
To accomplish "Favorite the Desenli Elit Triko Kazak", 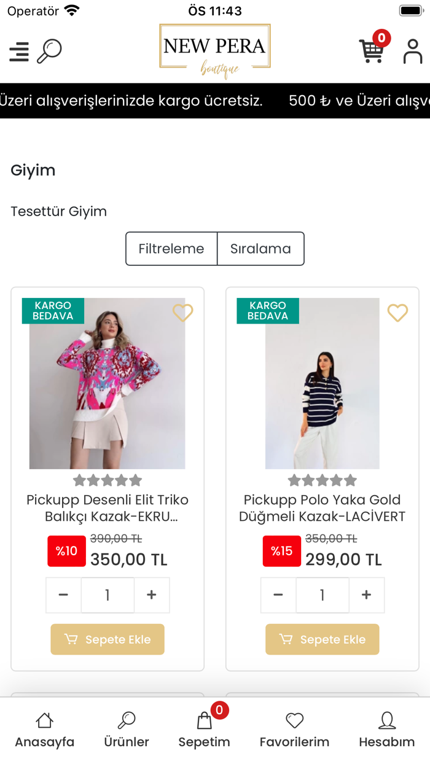I will (183, 313).
